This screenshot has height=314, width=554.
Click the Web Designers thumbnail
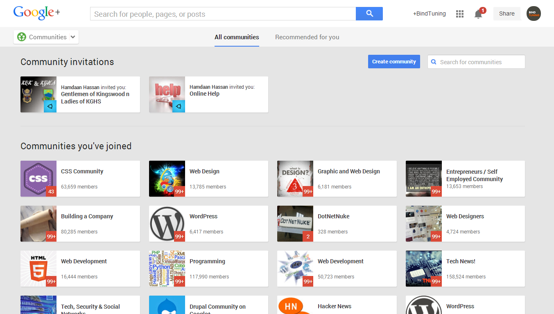424,224
